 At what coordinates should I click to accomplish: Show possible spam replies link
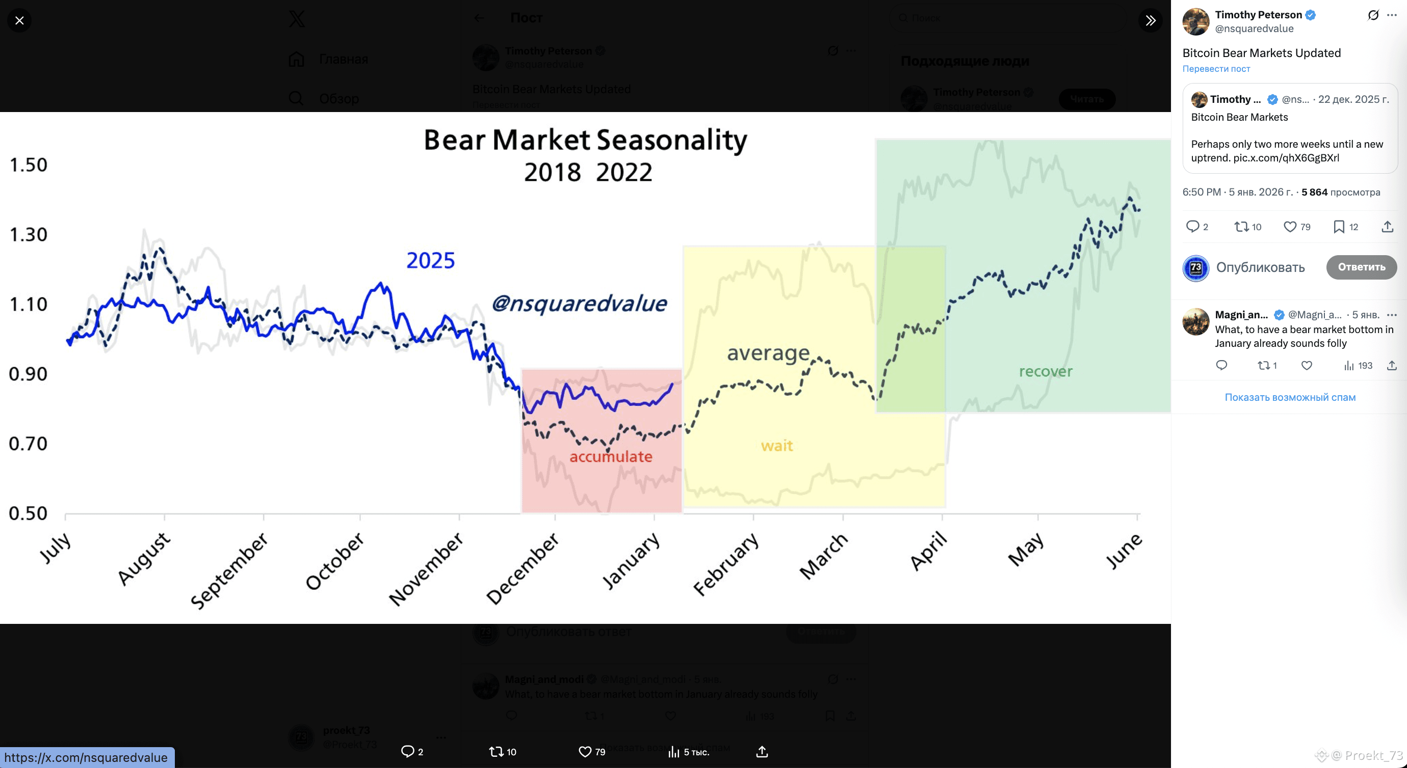[x=1290, y=397]
